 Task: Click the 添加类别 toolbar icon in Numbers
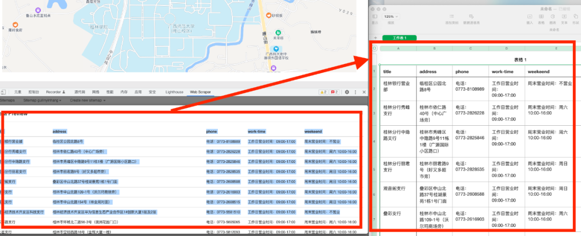[452, 17]
